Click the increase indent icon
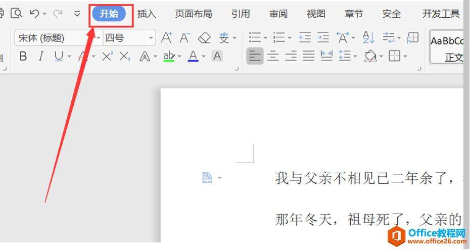The width and height of the screenshot is (470, 250). coord(323,38)
